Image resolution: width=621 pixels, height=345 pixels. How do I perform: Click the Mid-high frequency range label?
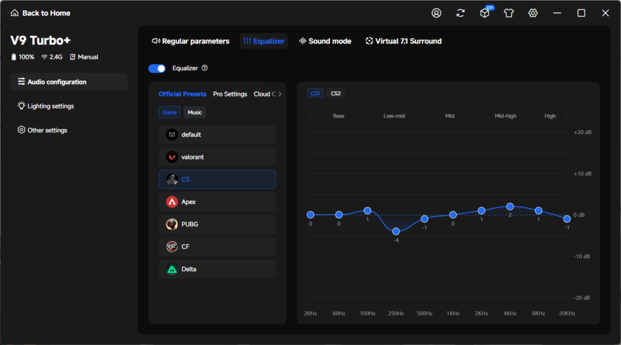click(505, 116)
